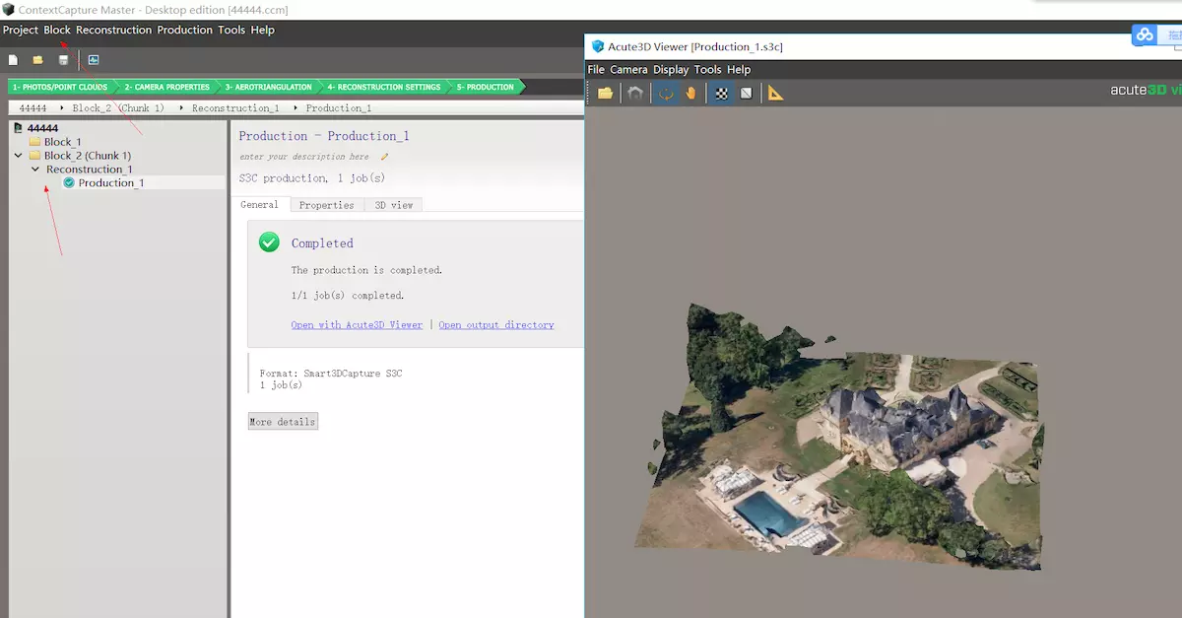Open the job queue monitor icon
This screenshot has height=618, width=1182.
pos(94,60)
